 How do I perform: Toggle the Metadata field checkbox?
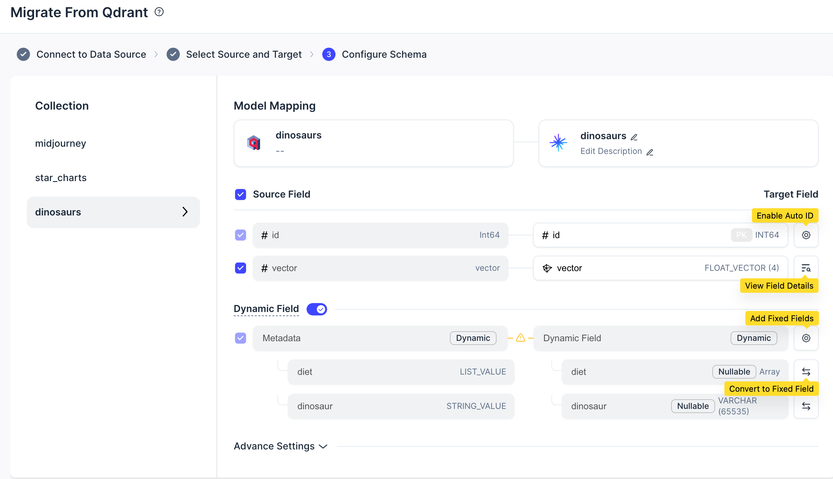tap(241, 338)
